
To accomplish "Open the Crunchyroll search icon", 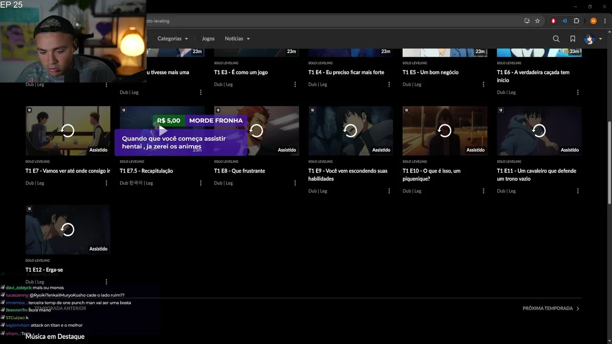I will [x=556, y=39].
